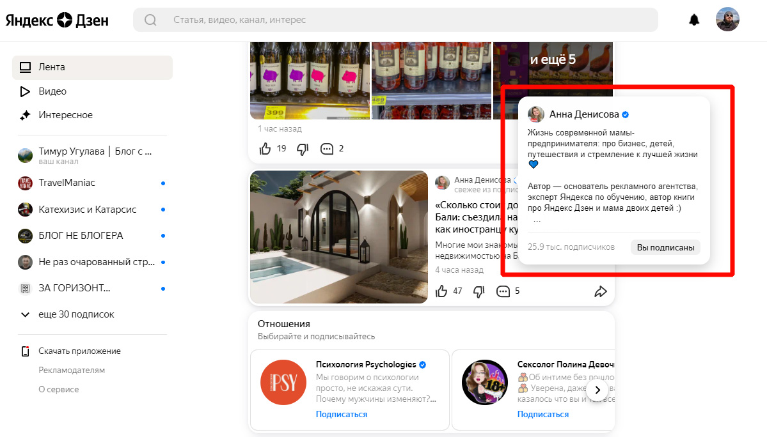Viewport: 767px width, 437px height.
Task: Open Психология Psychologies channel title
Action: point(366,365)
